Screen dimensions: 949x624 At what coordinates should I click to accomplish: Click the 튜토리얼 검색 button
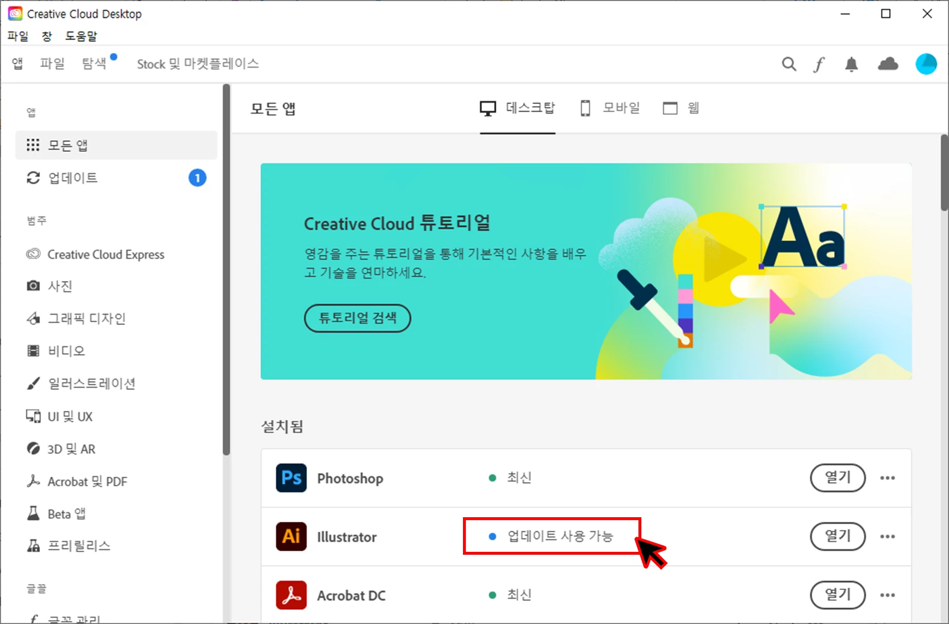click(357, 318)
